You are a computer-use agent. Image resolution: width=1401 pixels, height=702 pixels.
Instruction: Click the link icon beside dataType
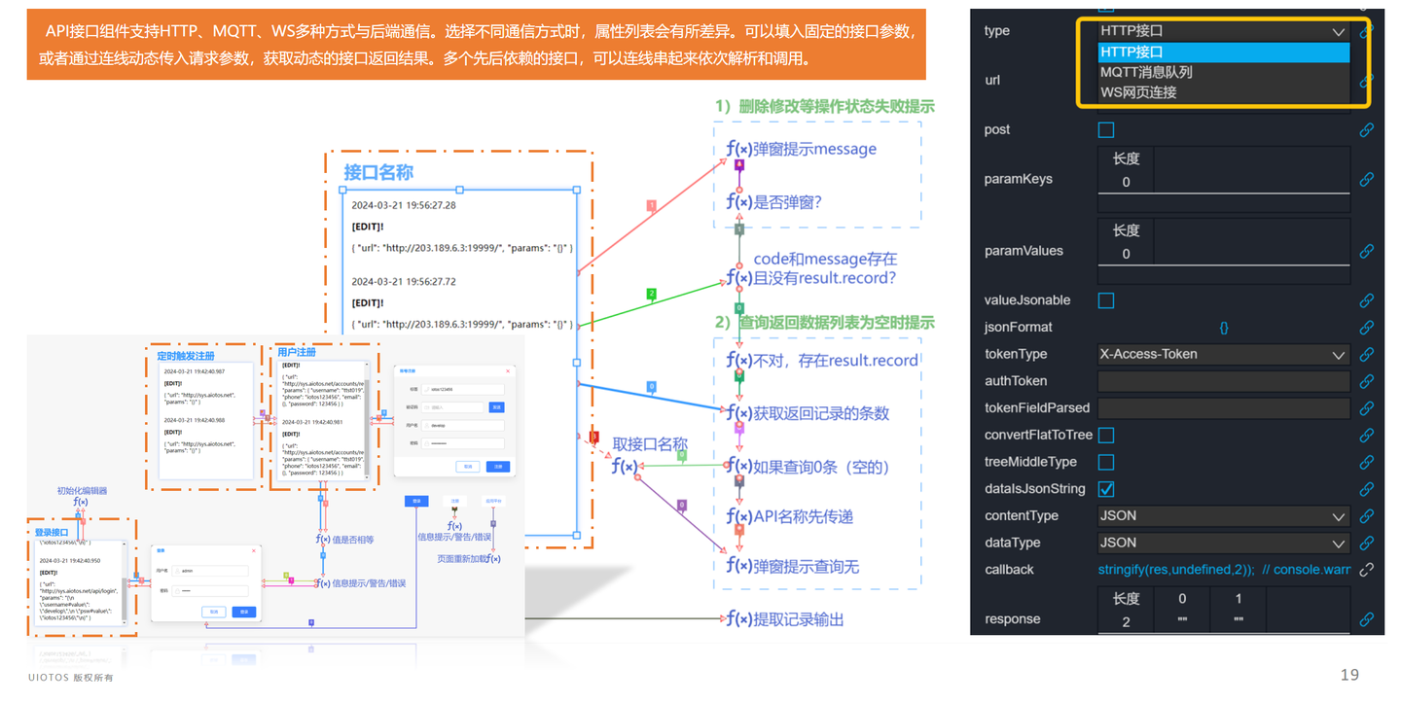click(x=1366, y=543)
